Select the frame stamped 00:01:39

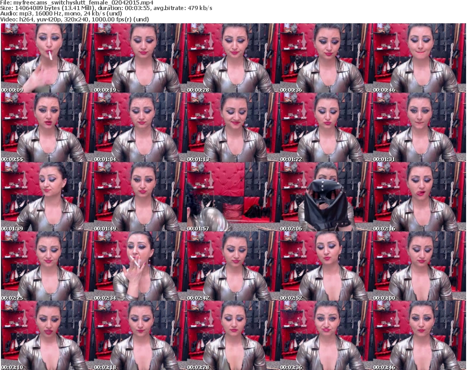click(x=47, y=197)
